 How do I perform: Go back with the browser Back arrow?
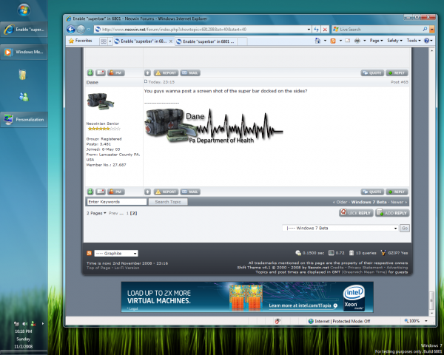[x=71, y=29]
